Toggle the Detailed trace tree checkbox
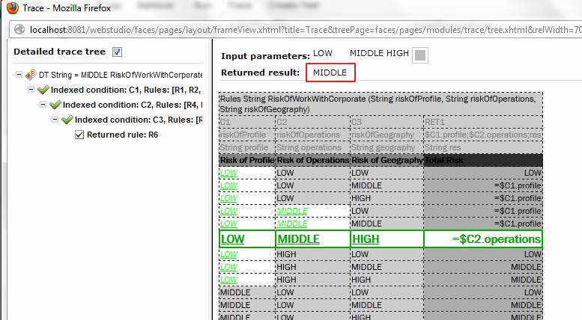Viewport: 582px width, 320px height. [117, 52]
